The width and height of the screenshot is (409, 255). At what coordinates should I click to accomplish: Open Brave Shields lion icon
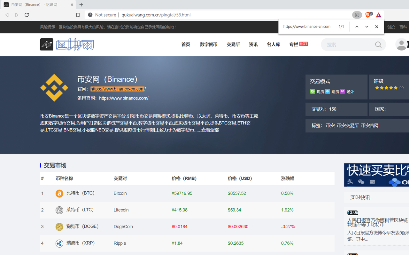[x=368, y=15]
